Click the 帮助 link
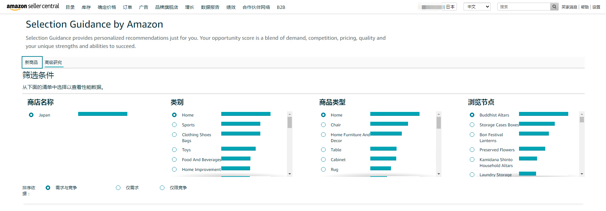Image resolution: width=606 pixels, height=211 pixels. pyautogui.click(x=585, y=7)
